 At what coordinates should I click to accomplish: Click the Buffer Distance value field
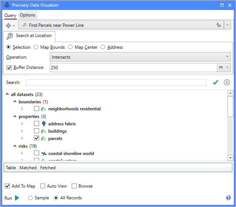click(x=133, y=67)
